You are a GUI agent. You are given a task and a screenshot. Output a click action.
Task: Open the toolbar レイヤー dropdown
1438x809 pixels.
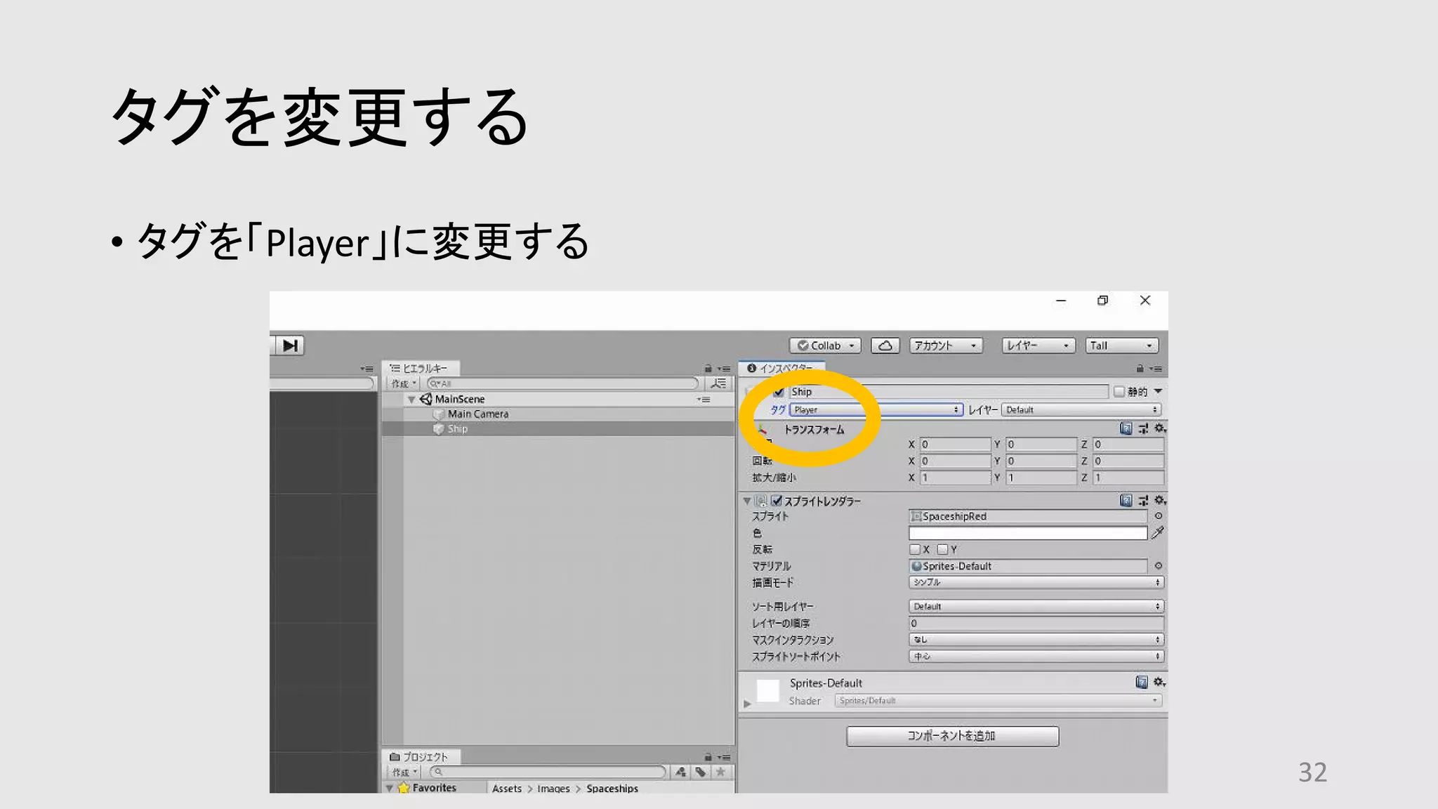pos(1038,346)
